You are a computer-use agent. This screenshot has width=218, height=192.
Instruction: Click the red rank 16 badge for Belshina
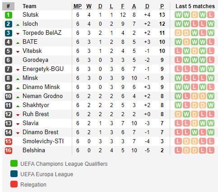pyautogui.click(x=9, y=150)
